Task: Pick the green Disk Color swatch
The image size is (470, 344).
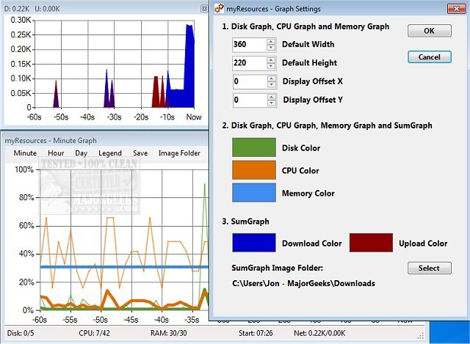Action: pos(254,147)
